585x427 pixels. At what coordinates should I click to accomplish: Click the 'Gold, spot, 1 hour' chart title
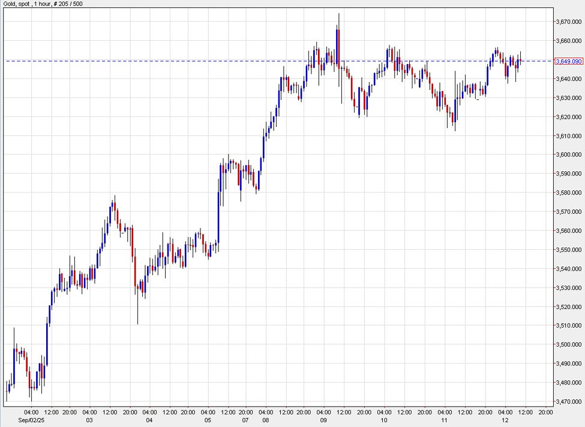coord(43,4)
